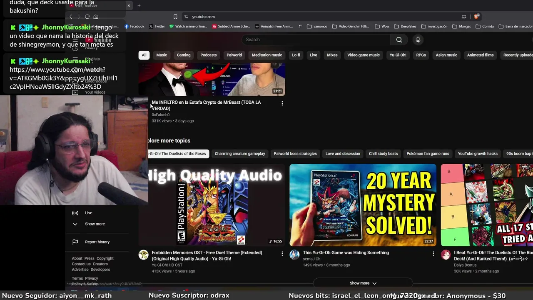Expand topics with bottom Show more button
The image size is (533, 300).
363,283
